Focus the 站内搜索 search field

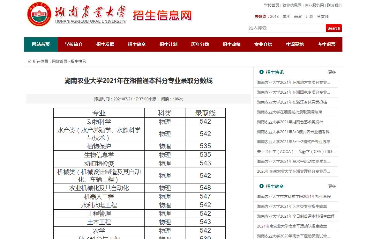click(x=287, y=28)
